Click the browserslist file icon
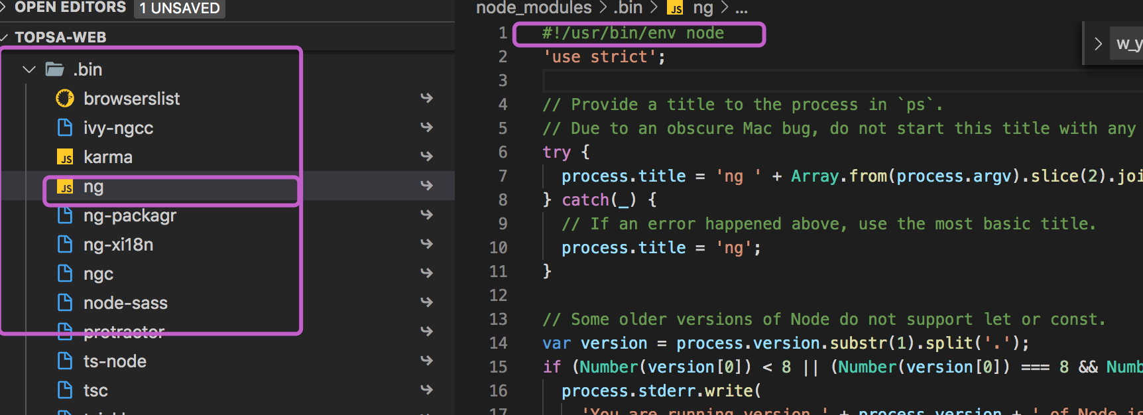This screenshot has width=1143, height=415. point(65,98)
